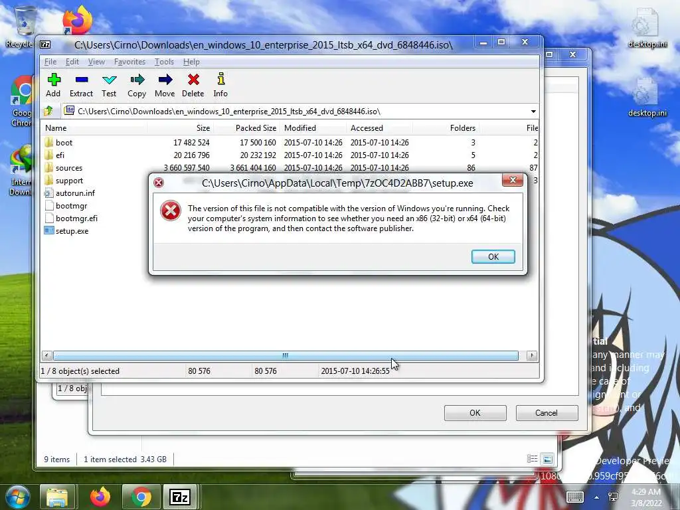The width and height of the screenshot is (680, 510).
Task: Click packed size 3 661 404 160
Action: pos(253,167)
